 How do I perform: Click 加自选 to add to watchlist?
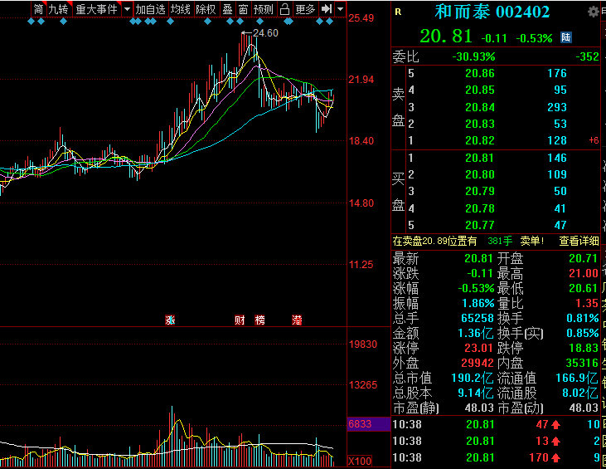[x=150, y=9]
